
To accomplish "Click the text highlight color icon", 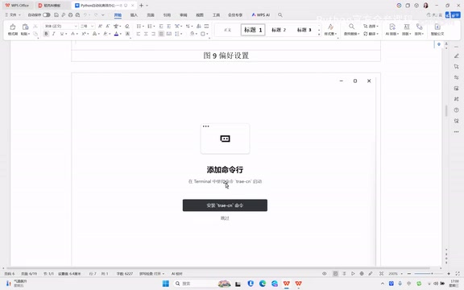I will tap(106, 34).
